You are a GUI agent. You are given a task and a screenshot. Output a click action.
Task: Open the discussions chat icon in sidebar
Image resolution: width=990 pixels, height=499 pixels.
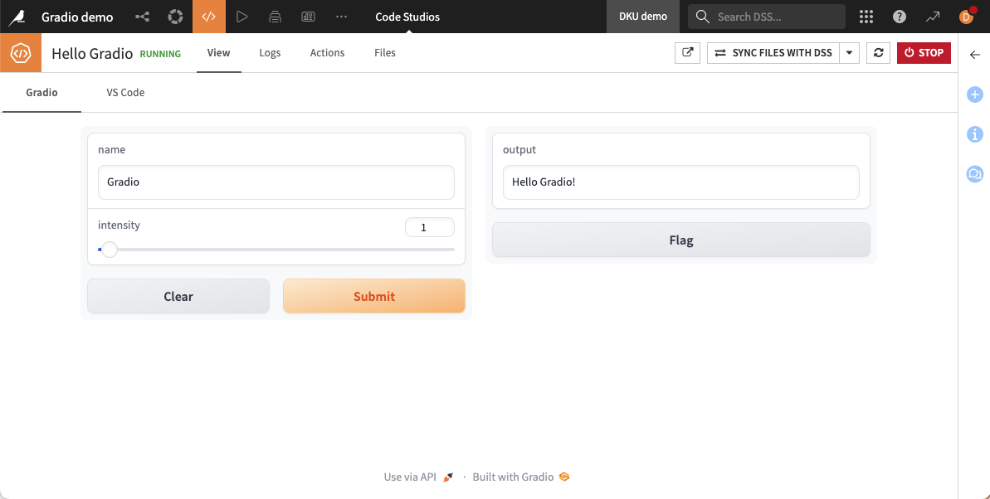click(975, 173)
